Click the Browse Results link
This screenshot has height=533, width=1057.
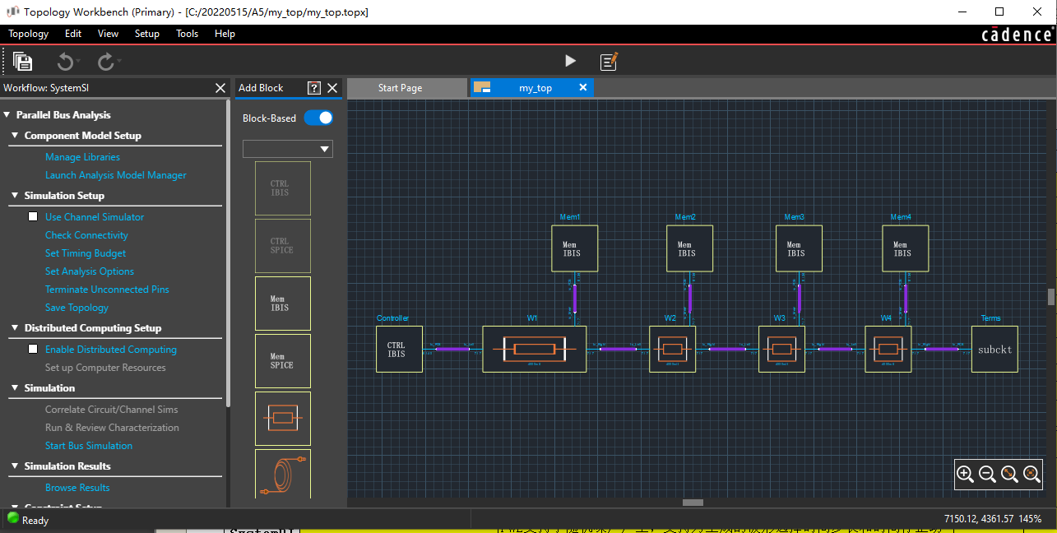pyautogui.click(x=77, y=488)
